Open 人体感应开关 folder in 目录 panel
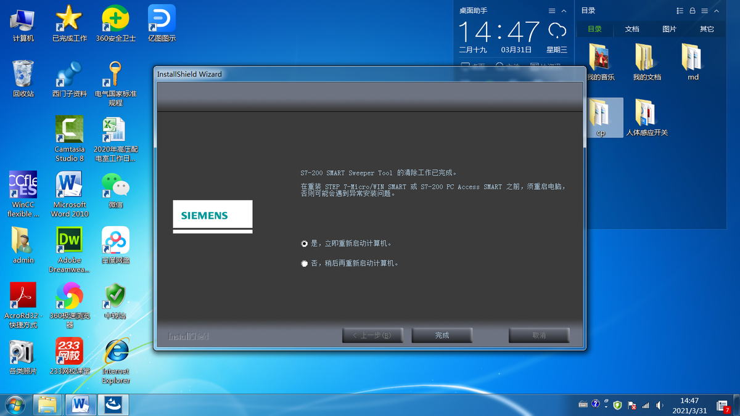The image size is (740, 416). [x=647, y=117]
